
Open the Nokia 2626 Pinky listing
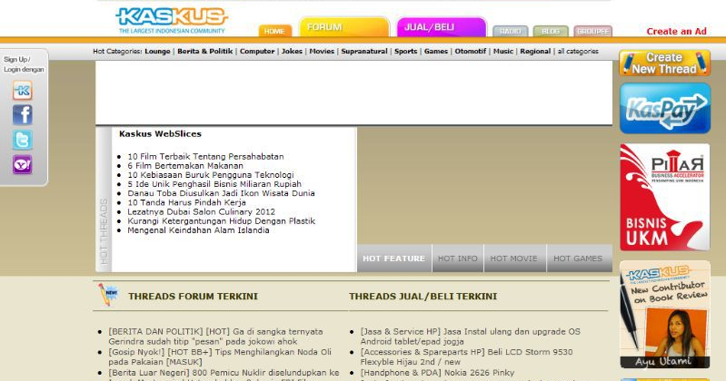coord(437,373)
